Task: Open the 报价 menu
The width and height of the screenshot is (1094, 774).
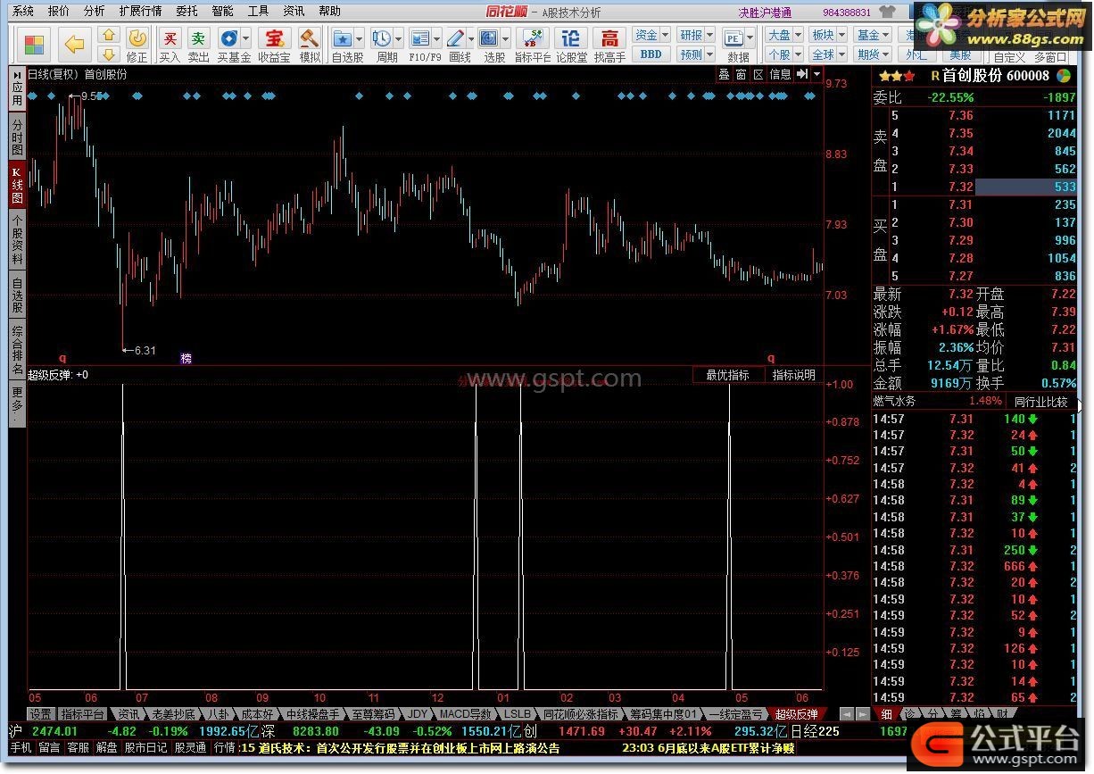Action: click(59, 12)
